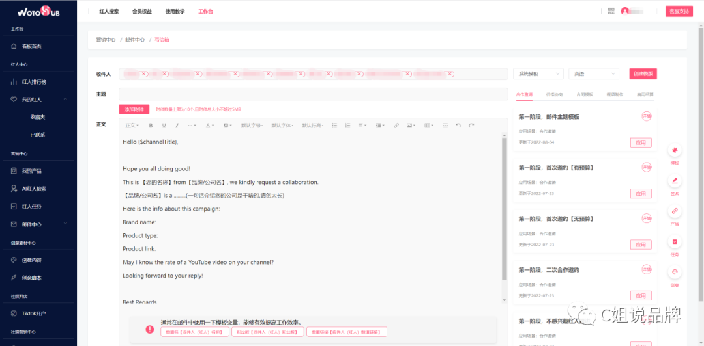Open 邮件中心 breadcrumb link
The width and height of the screenshot is (704, 346).
point(135,40)
